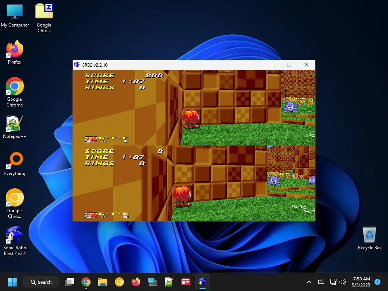The height and width of the screenshot is (291, 388).
Task: Open the Notepad++ desktop shortcut
Action: (x=15, y=127)
